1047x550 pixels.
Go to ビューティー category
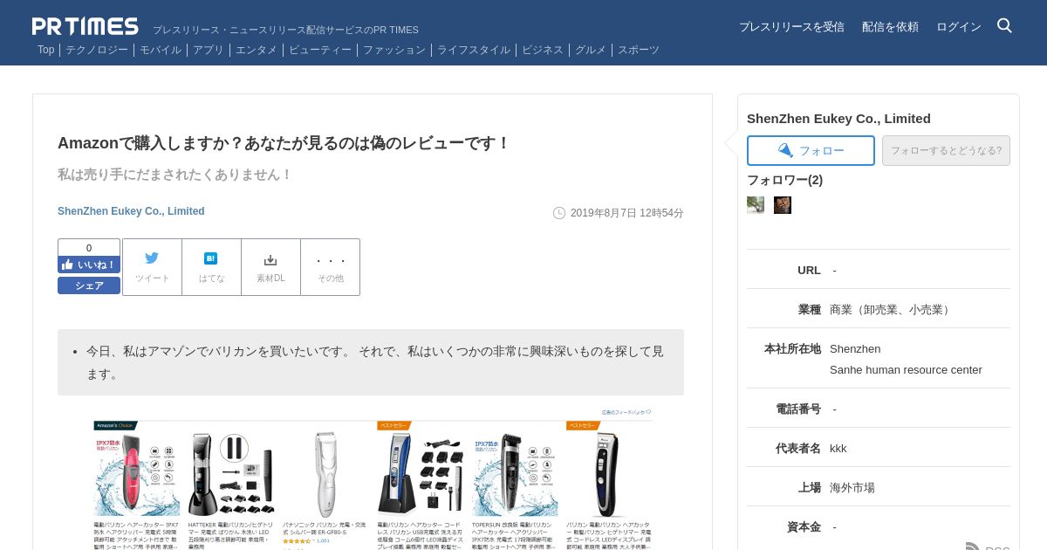[x=320, y=50]
